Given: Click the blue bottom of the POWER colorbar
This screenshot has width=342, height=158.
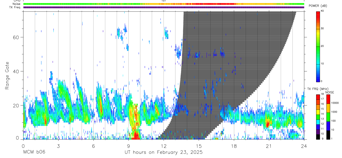Looking at the screenshot, I should [318, 78].
